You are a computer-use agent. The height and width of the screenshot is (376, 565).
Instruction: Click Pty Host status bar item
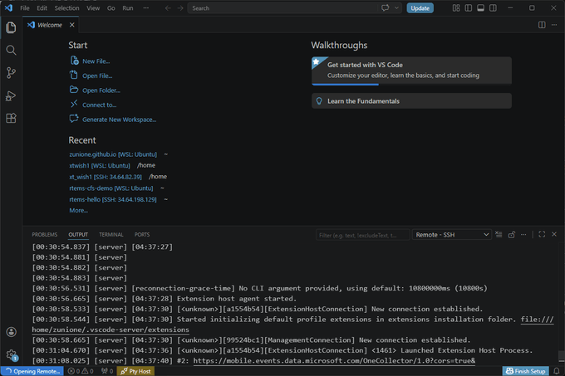coord(135,371)
